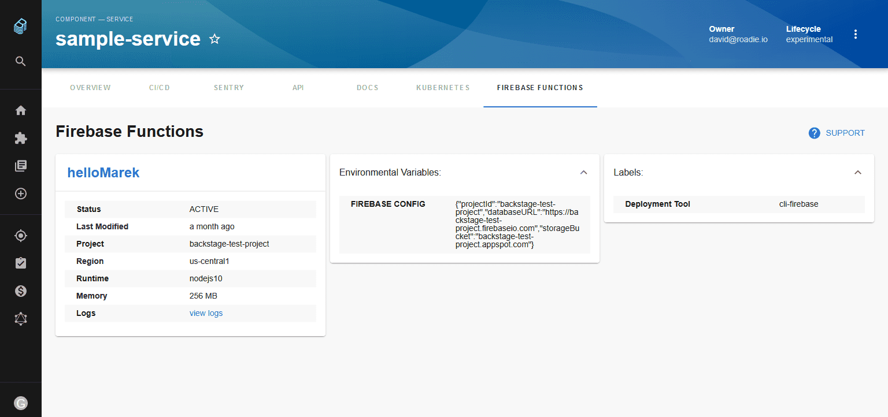Image resolution: width=888 pixels, height=417 pixels.
Task: Click the Deployment Tool label
Action: (x=657, y=204)
